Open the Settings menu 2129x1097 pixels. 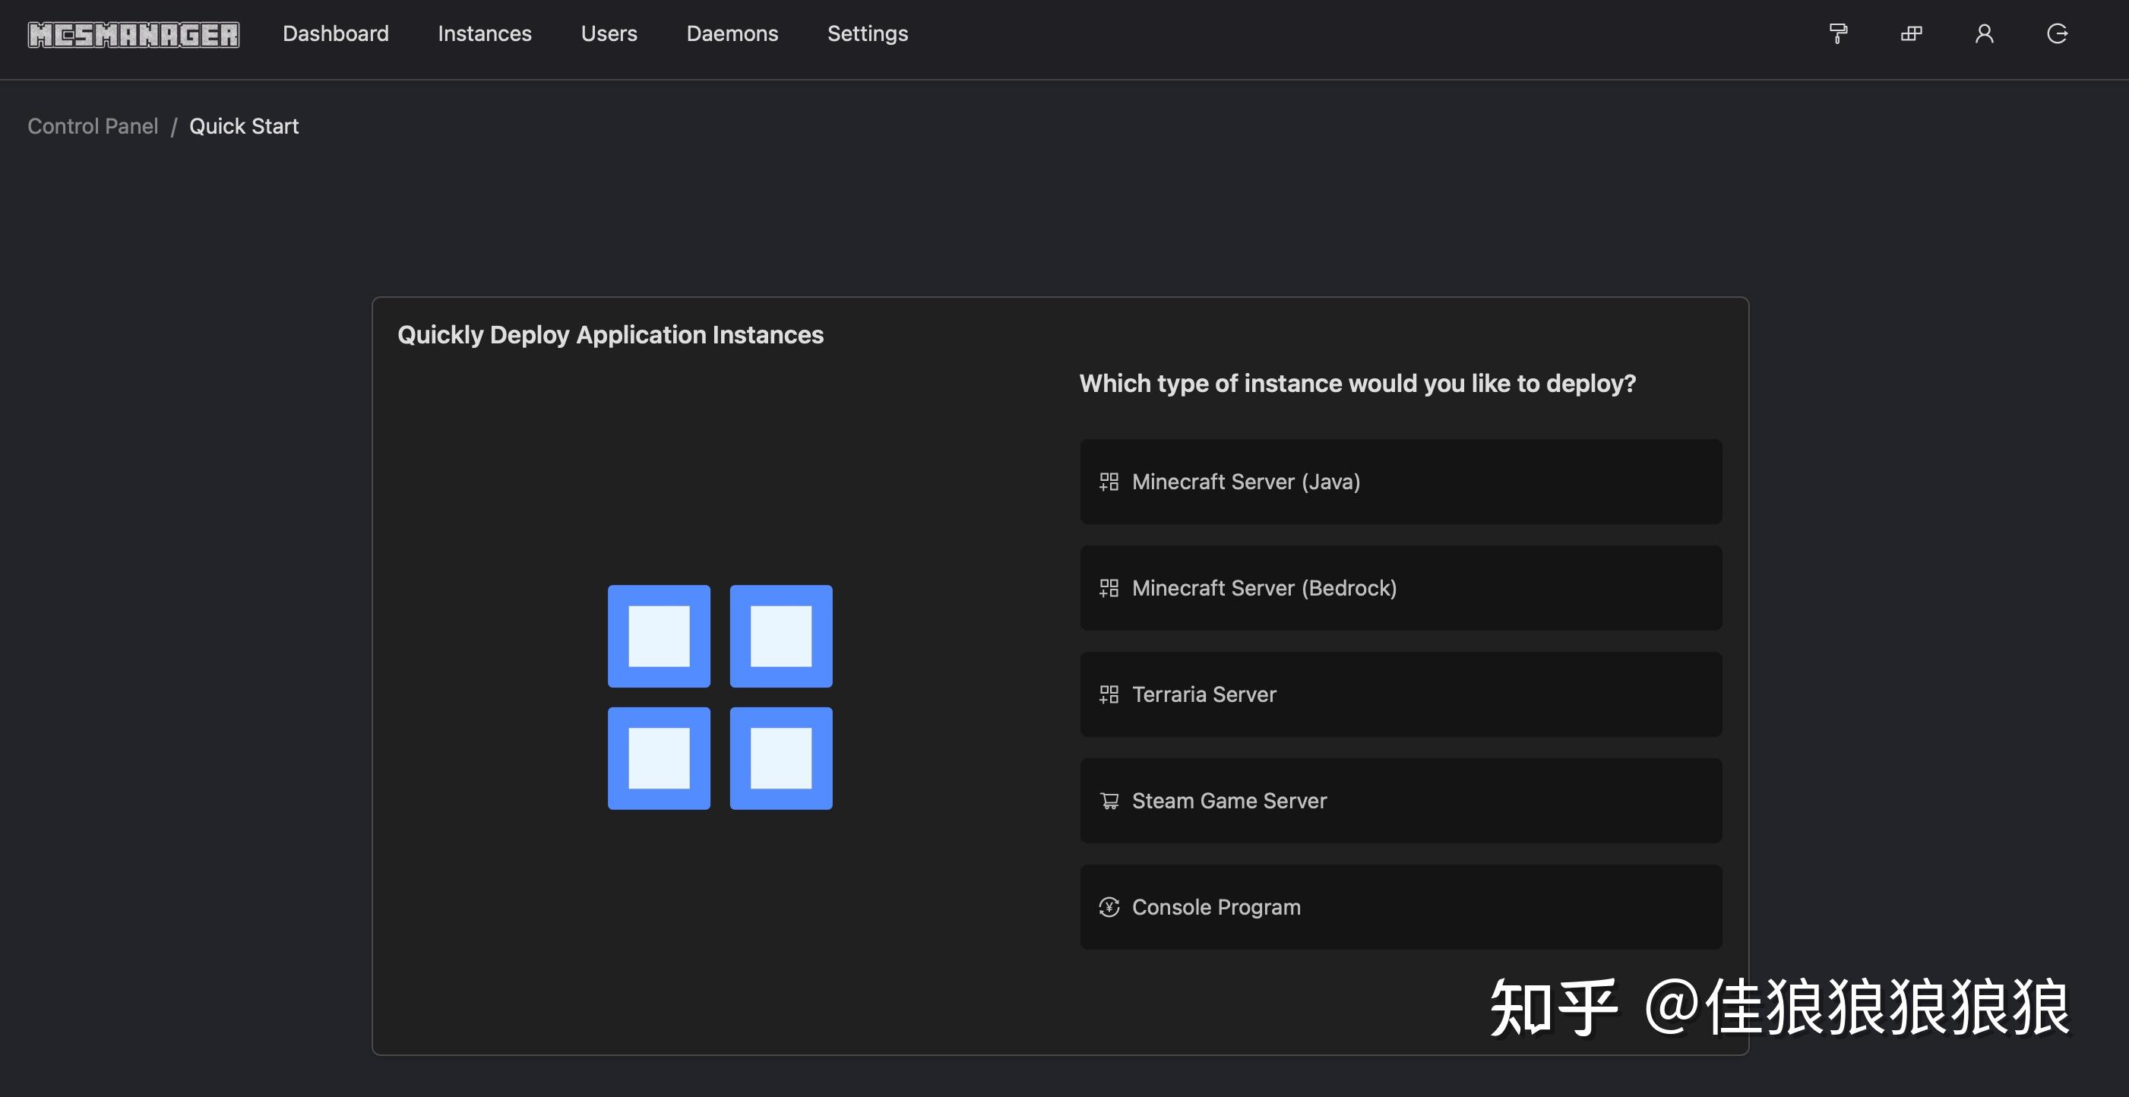click(x=867, y=33)
